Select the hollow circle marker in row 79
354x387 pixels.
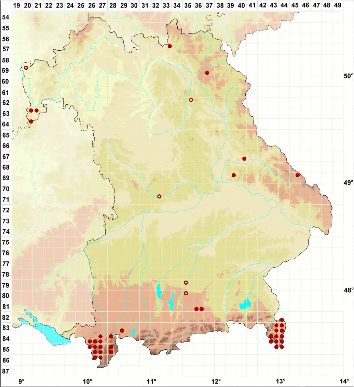click(186, 282)
